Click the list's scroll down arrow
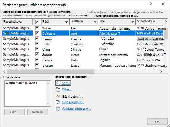 165,67
